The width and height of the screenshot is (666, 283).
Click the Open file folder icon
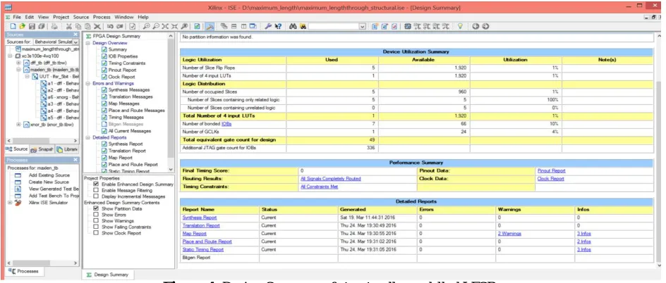pyautogui.click(x=22, y=26)
